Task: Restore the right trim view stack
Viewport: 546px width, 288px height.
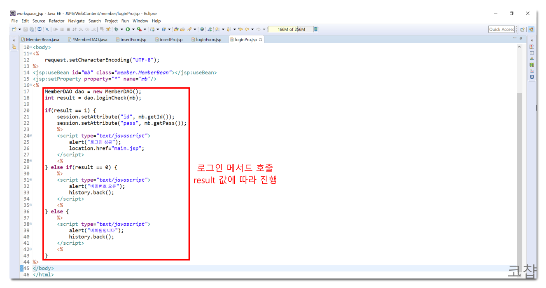Action: coord(532,41)
